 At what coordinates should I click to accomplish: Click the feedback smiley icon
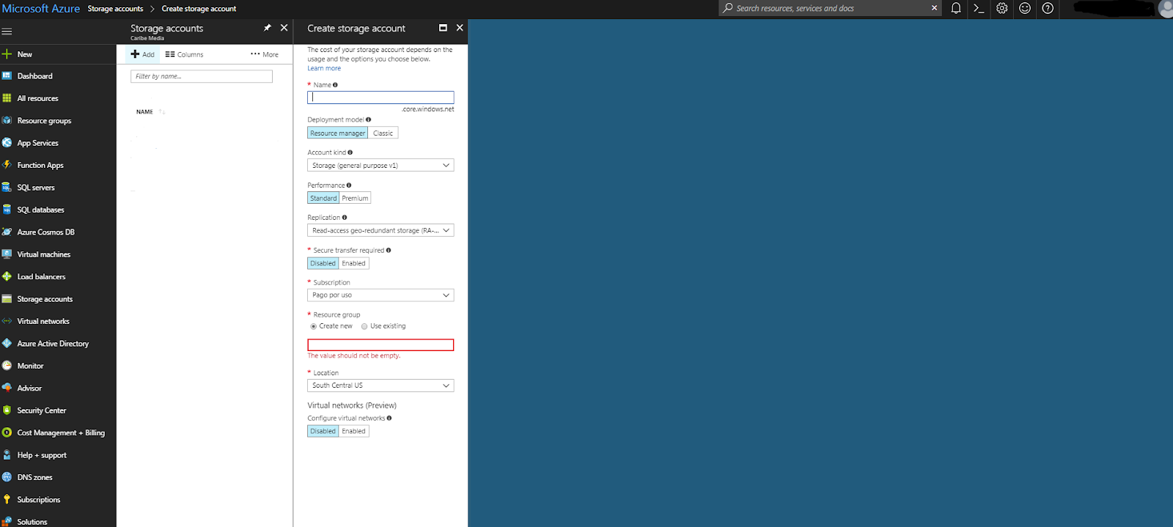pos(1025,8)
